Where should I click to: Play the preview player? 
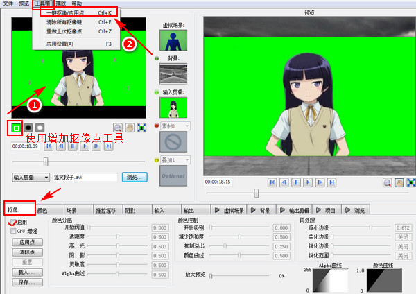coord(308,182)
